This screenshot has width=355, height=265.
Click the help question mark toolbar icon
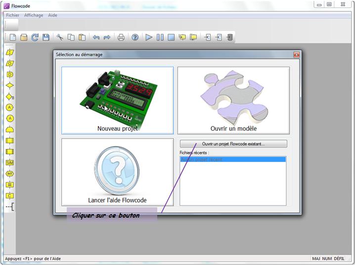134,37
